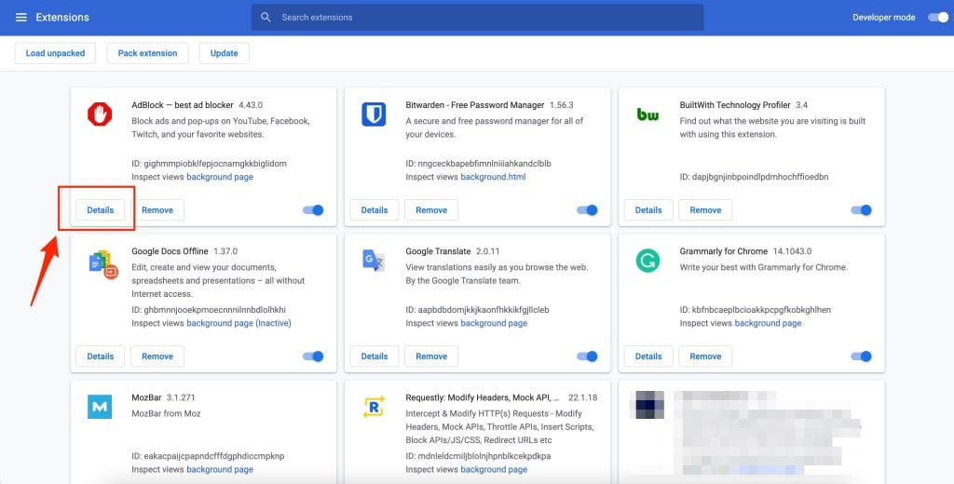This screenshot has width=954, height=484.
Task: Click the Extensions page title
Action: coord(62,17)
